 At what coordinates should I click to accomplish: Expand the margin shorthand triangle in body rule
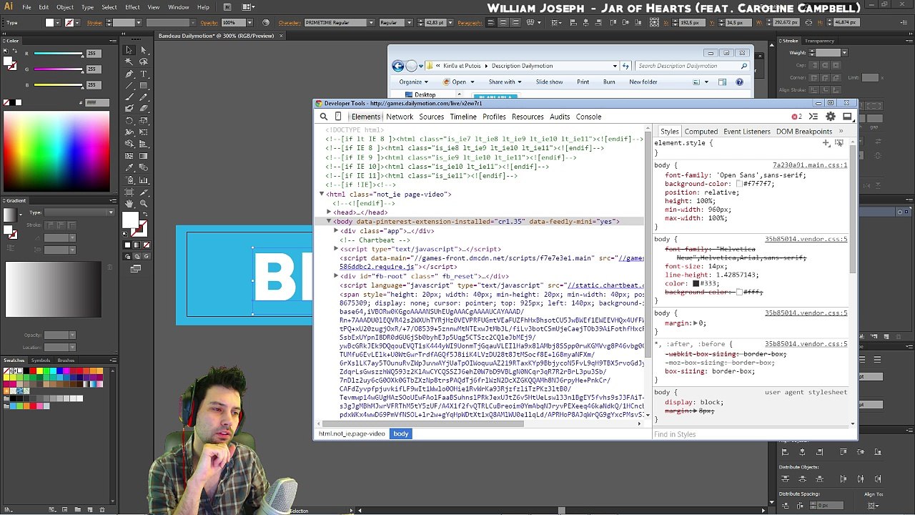pos(696,323)
